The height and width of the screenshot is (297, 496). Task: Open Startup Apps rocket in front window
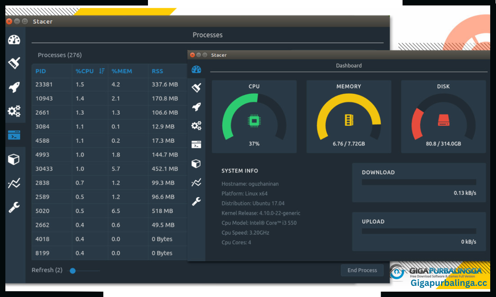click(196, 106)
